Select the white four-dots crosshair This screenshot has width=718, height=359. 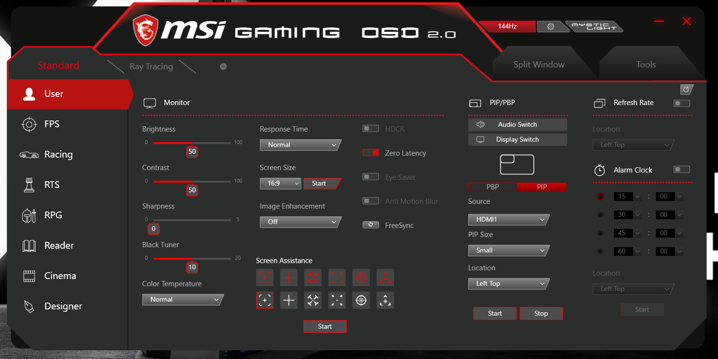[x=337, y=300]
